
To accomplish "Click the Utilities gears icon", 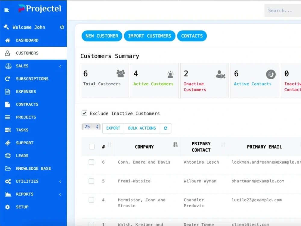I will click(8, 181).
